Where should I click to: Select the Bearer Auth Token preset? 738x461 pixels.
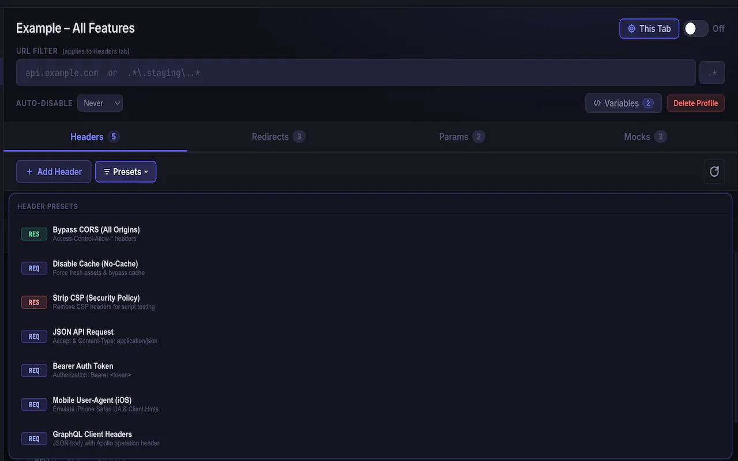[x=371, y=370]
